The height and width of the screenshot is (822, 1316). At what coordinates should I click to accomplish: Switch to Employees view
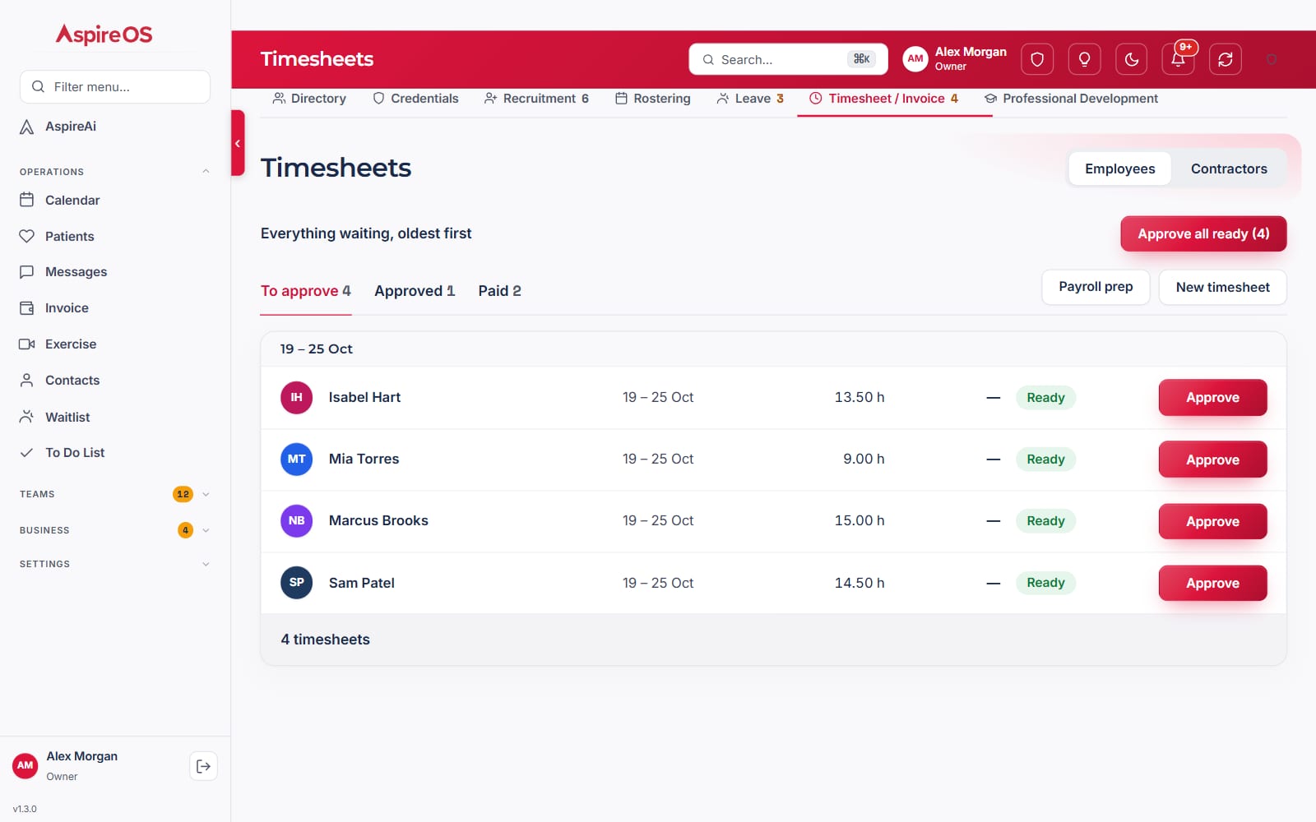click(1119, 169)
